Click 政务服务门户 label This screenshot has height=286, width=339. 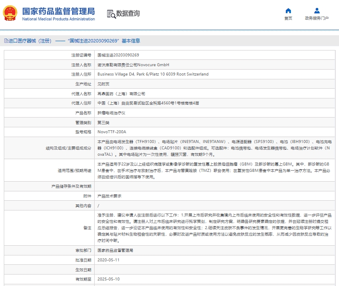pyautogui.click(x=317, y=18)
